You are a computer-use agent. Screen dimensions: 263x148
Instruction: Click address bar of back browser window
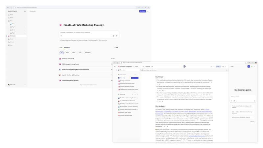pos(76,7)
